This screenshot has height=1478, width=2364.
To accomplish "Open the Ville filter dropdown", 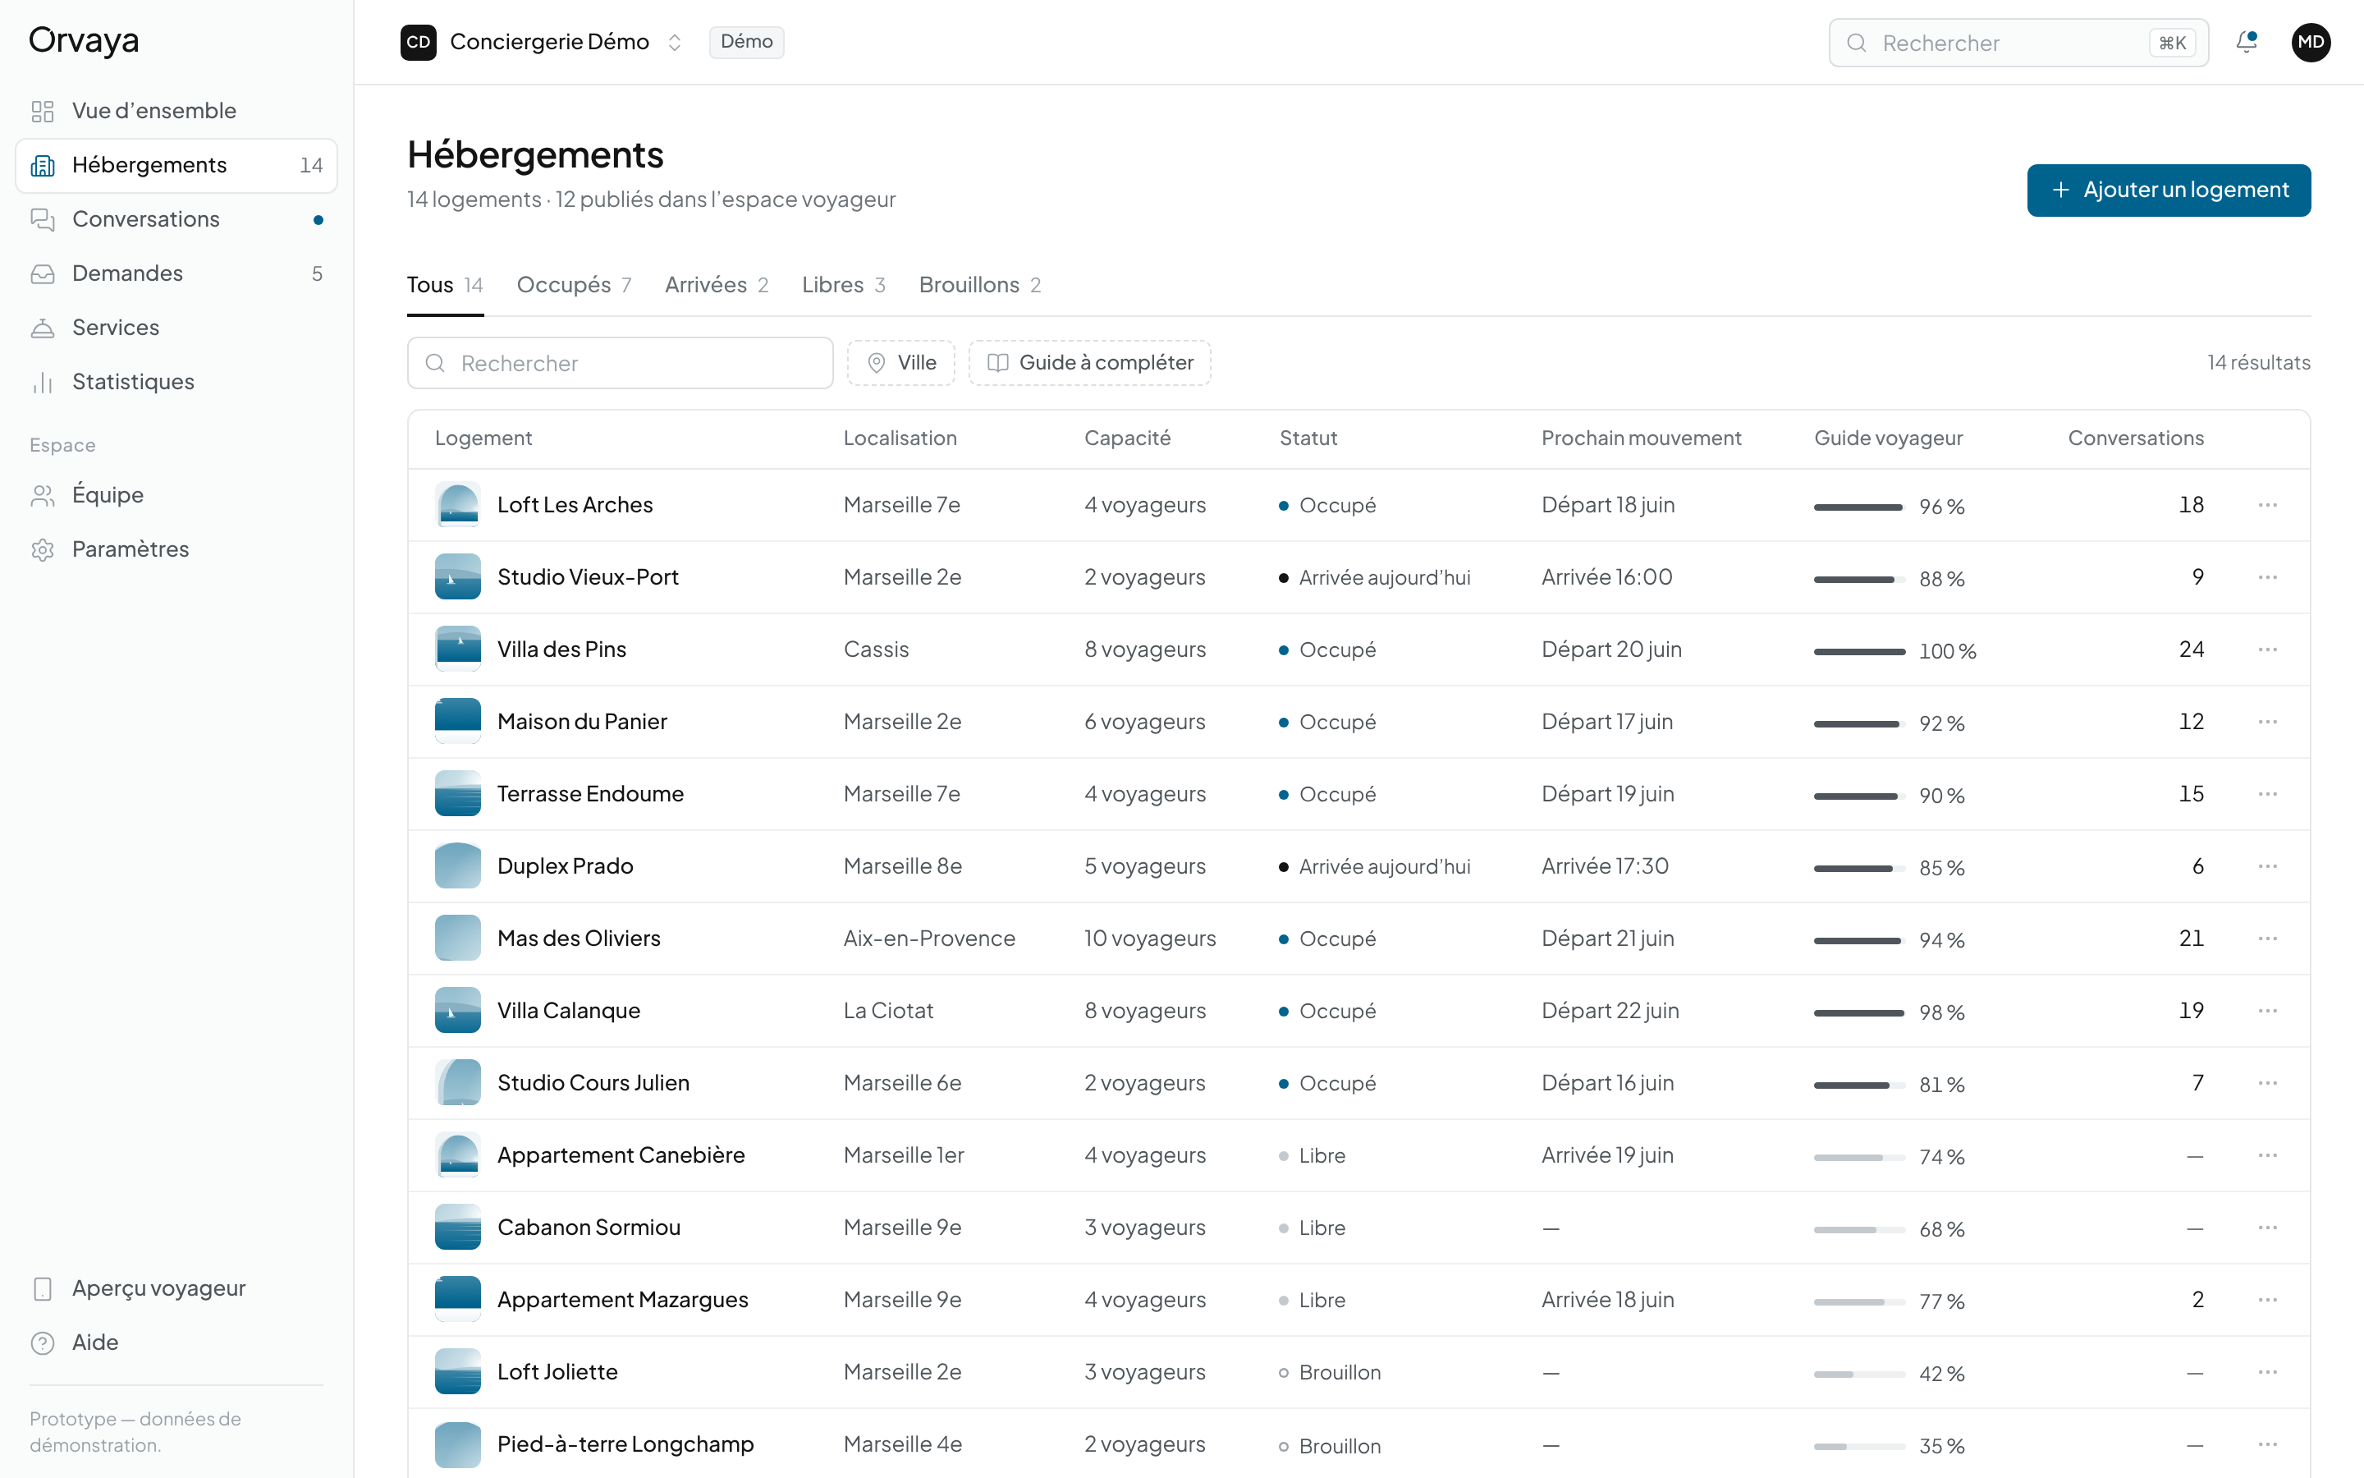I will tap(900, 363).
